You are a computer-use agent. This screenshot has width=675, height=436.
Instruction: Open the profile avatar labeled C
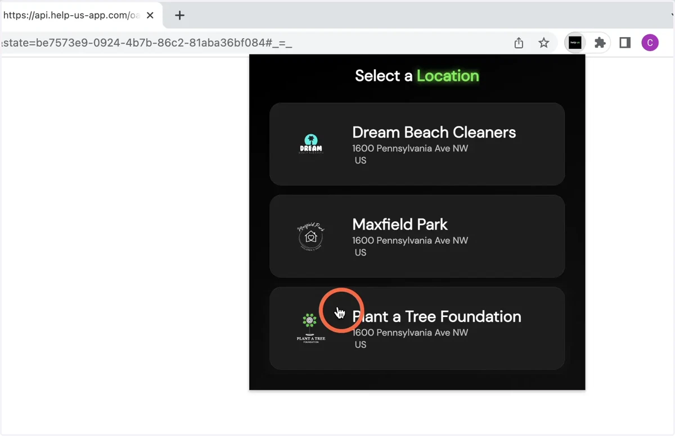click(650, 43)
